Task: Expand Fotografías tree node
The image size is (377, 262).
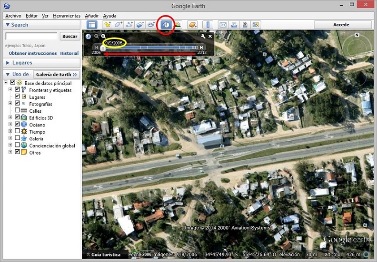Action: (x=10, y=103)
